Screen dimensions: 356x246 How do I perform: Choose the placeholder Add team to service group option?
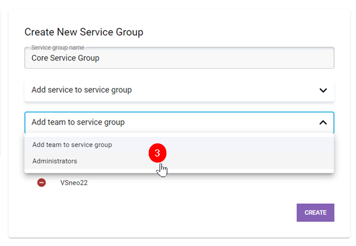click(72, 145)
